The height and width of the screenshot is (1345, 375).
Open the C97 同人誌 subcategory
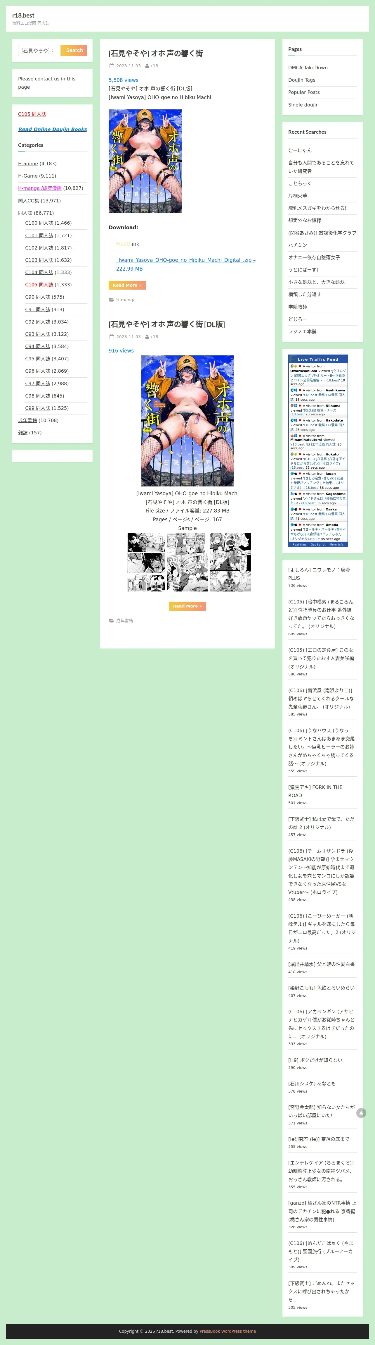38,384
